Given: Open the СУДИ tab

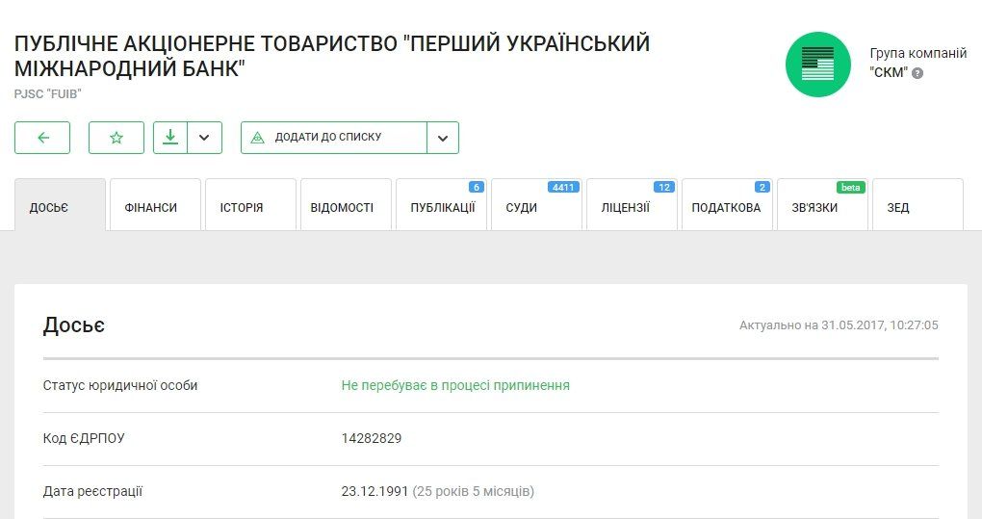Looking at the screenshot, I should tap(536, 205).
